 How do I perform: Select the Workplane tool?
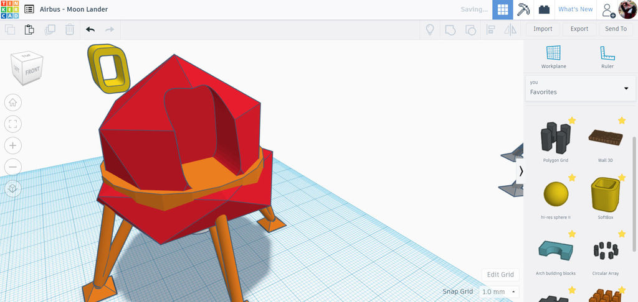click(x=553, y=57)
